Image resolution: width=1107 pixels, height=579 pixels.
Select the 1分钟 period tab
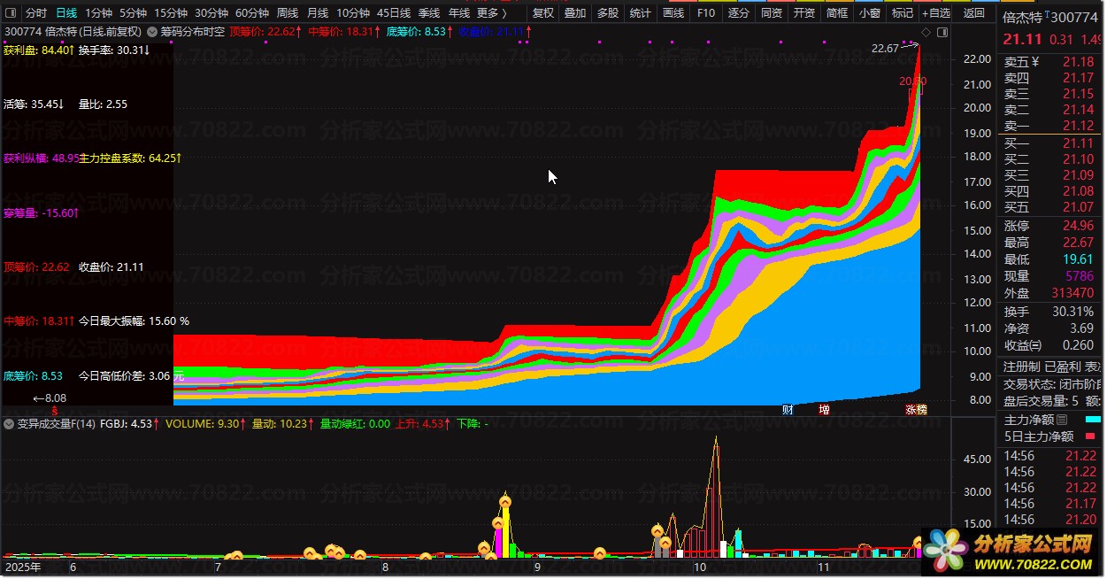[x=98, y=13]
